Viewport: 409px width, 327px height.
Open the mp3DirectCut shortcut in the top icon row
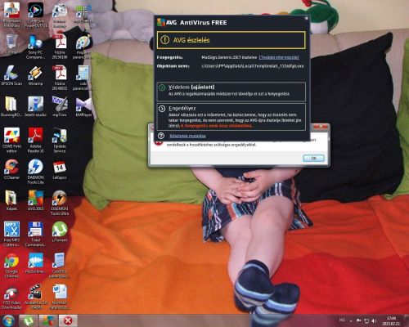[83, 13]
